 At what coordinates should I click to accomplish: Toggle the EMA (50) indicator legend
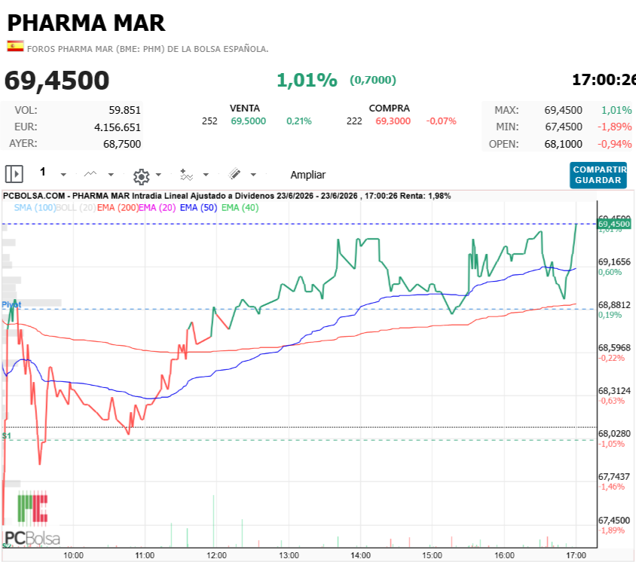tap(198, 208)
